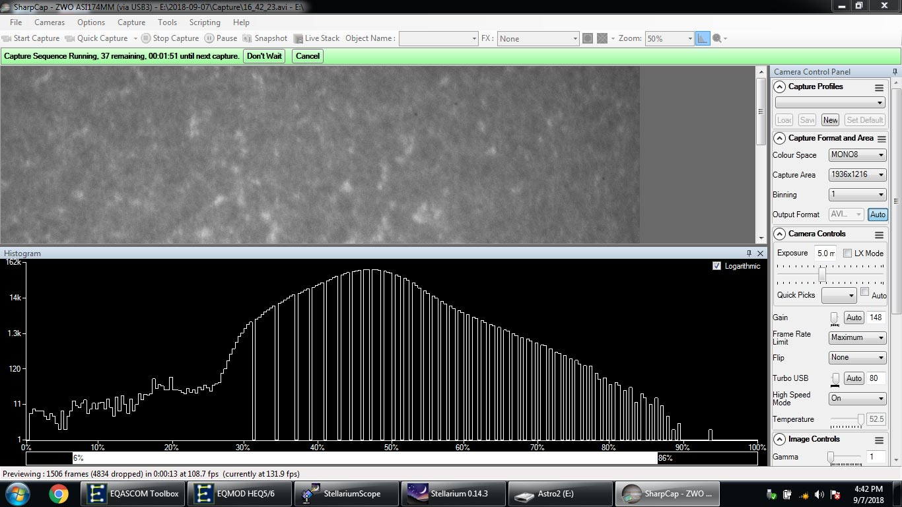Open the Frame Rate Limit dropdown

(857, 337)
